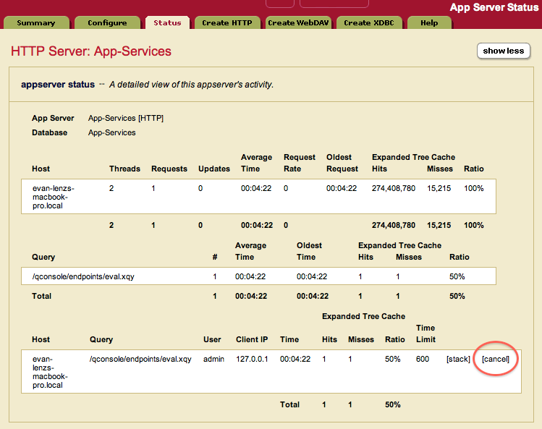The width and height of the screenshot is (542, 429).
Task: Click the 50% ratio in the admin request row
Action: click(x=393, y=359)
